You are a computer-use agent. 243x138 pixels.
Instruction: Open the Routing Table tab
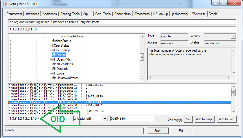coord(70,14)
